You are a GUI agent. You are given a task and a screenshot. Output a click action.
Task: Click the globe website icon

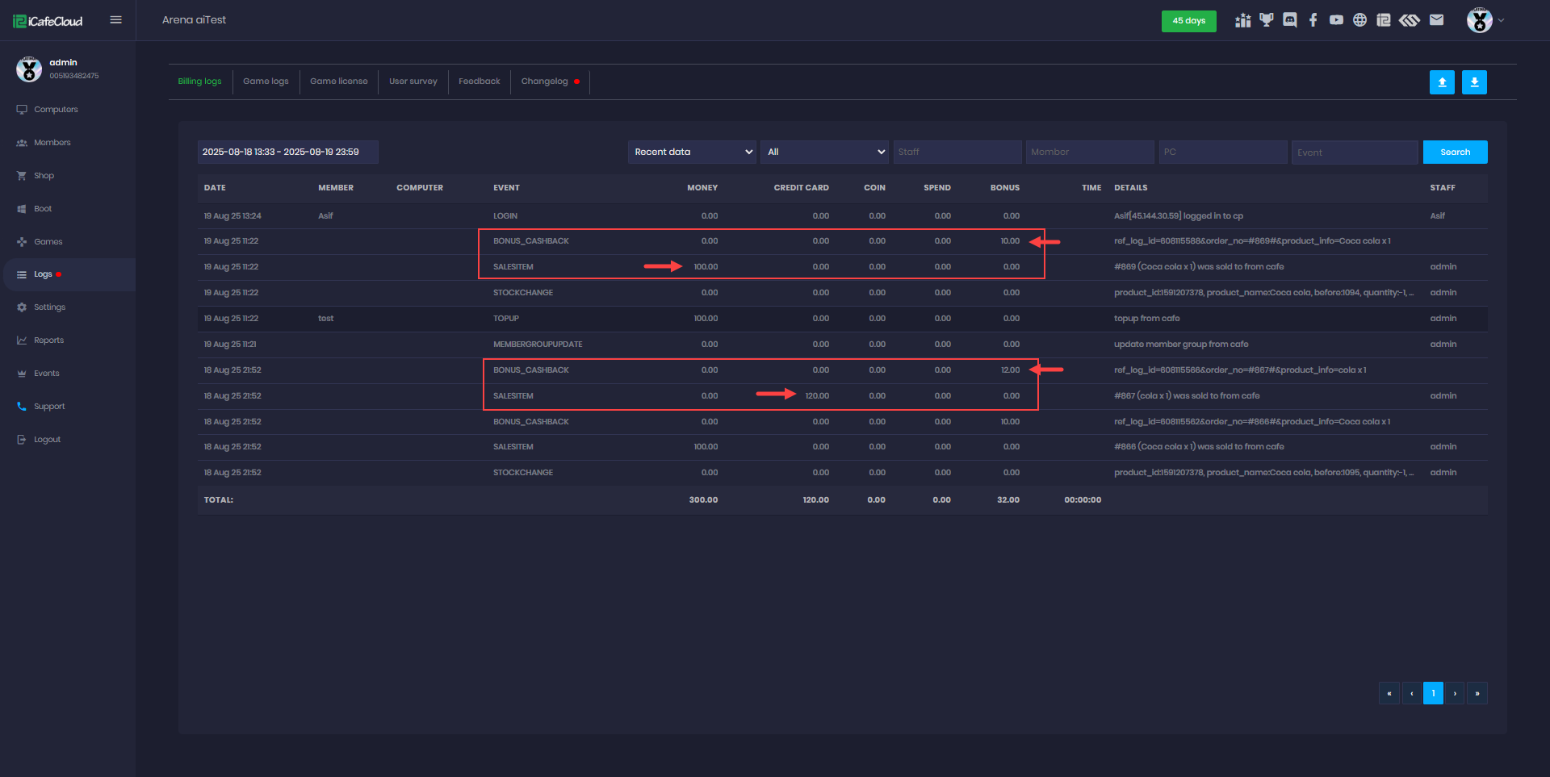[x=1360, y=20]
